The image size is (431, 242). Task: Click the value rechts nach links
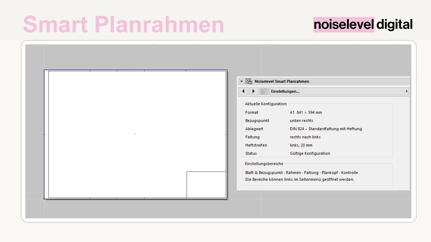tap(305, 137)
